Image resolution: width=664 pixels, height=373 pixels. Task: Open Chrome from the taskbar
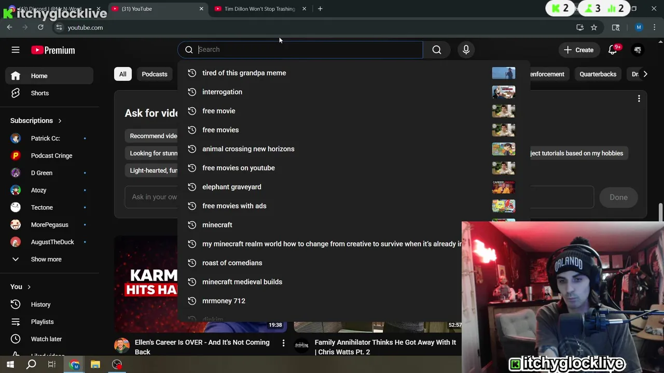(x=75, y=365)
